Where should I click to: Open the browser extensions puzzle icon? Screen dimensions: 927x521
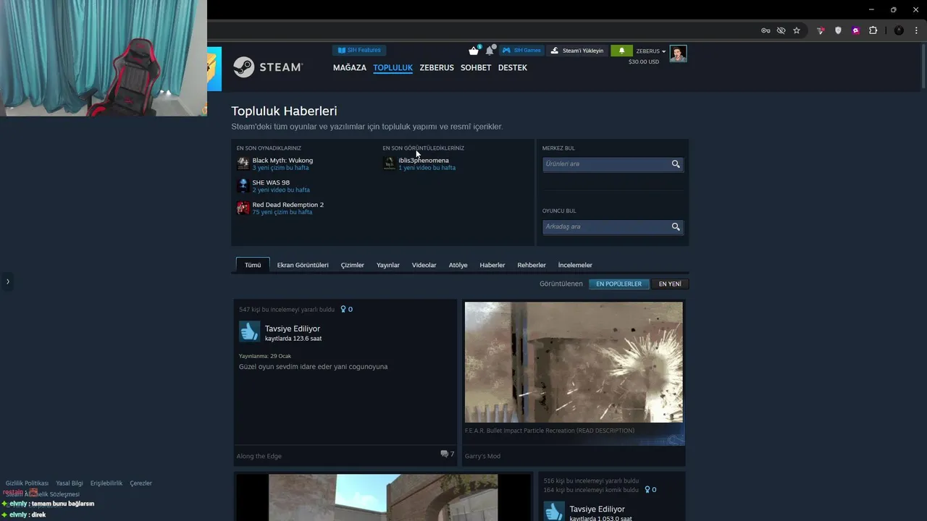(873, 30)
